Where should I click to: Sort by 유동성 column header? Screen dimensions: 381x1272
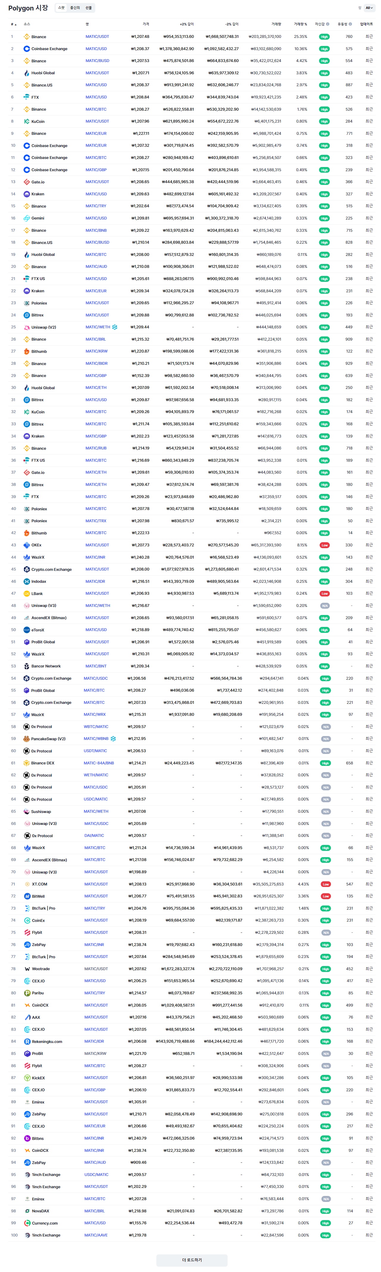(x=343, y=24)
